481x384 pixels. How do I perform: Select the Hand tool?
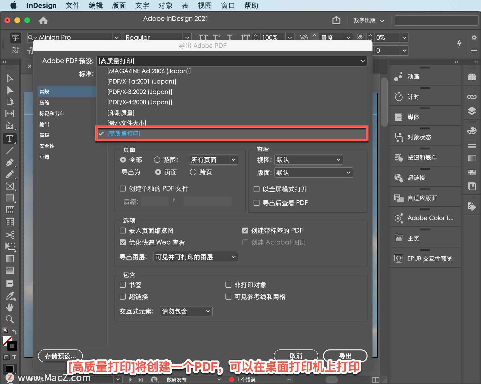(10, 308)
